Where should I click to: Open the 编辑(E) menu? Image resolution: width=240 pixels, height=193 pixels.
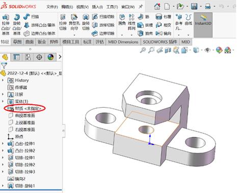(x=67, y=7)
